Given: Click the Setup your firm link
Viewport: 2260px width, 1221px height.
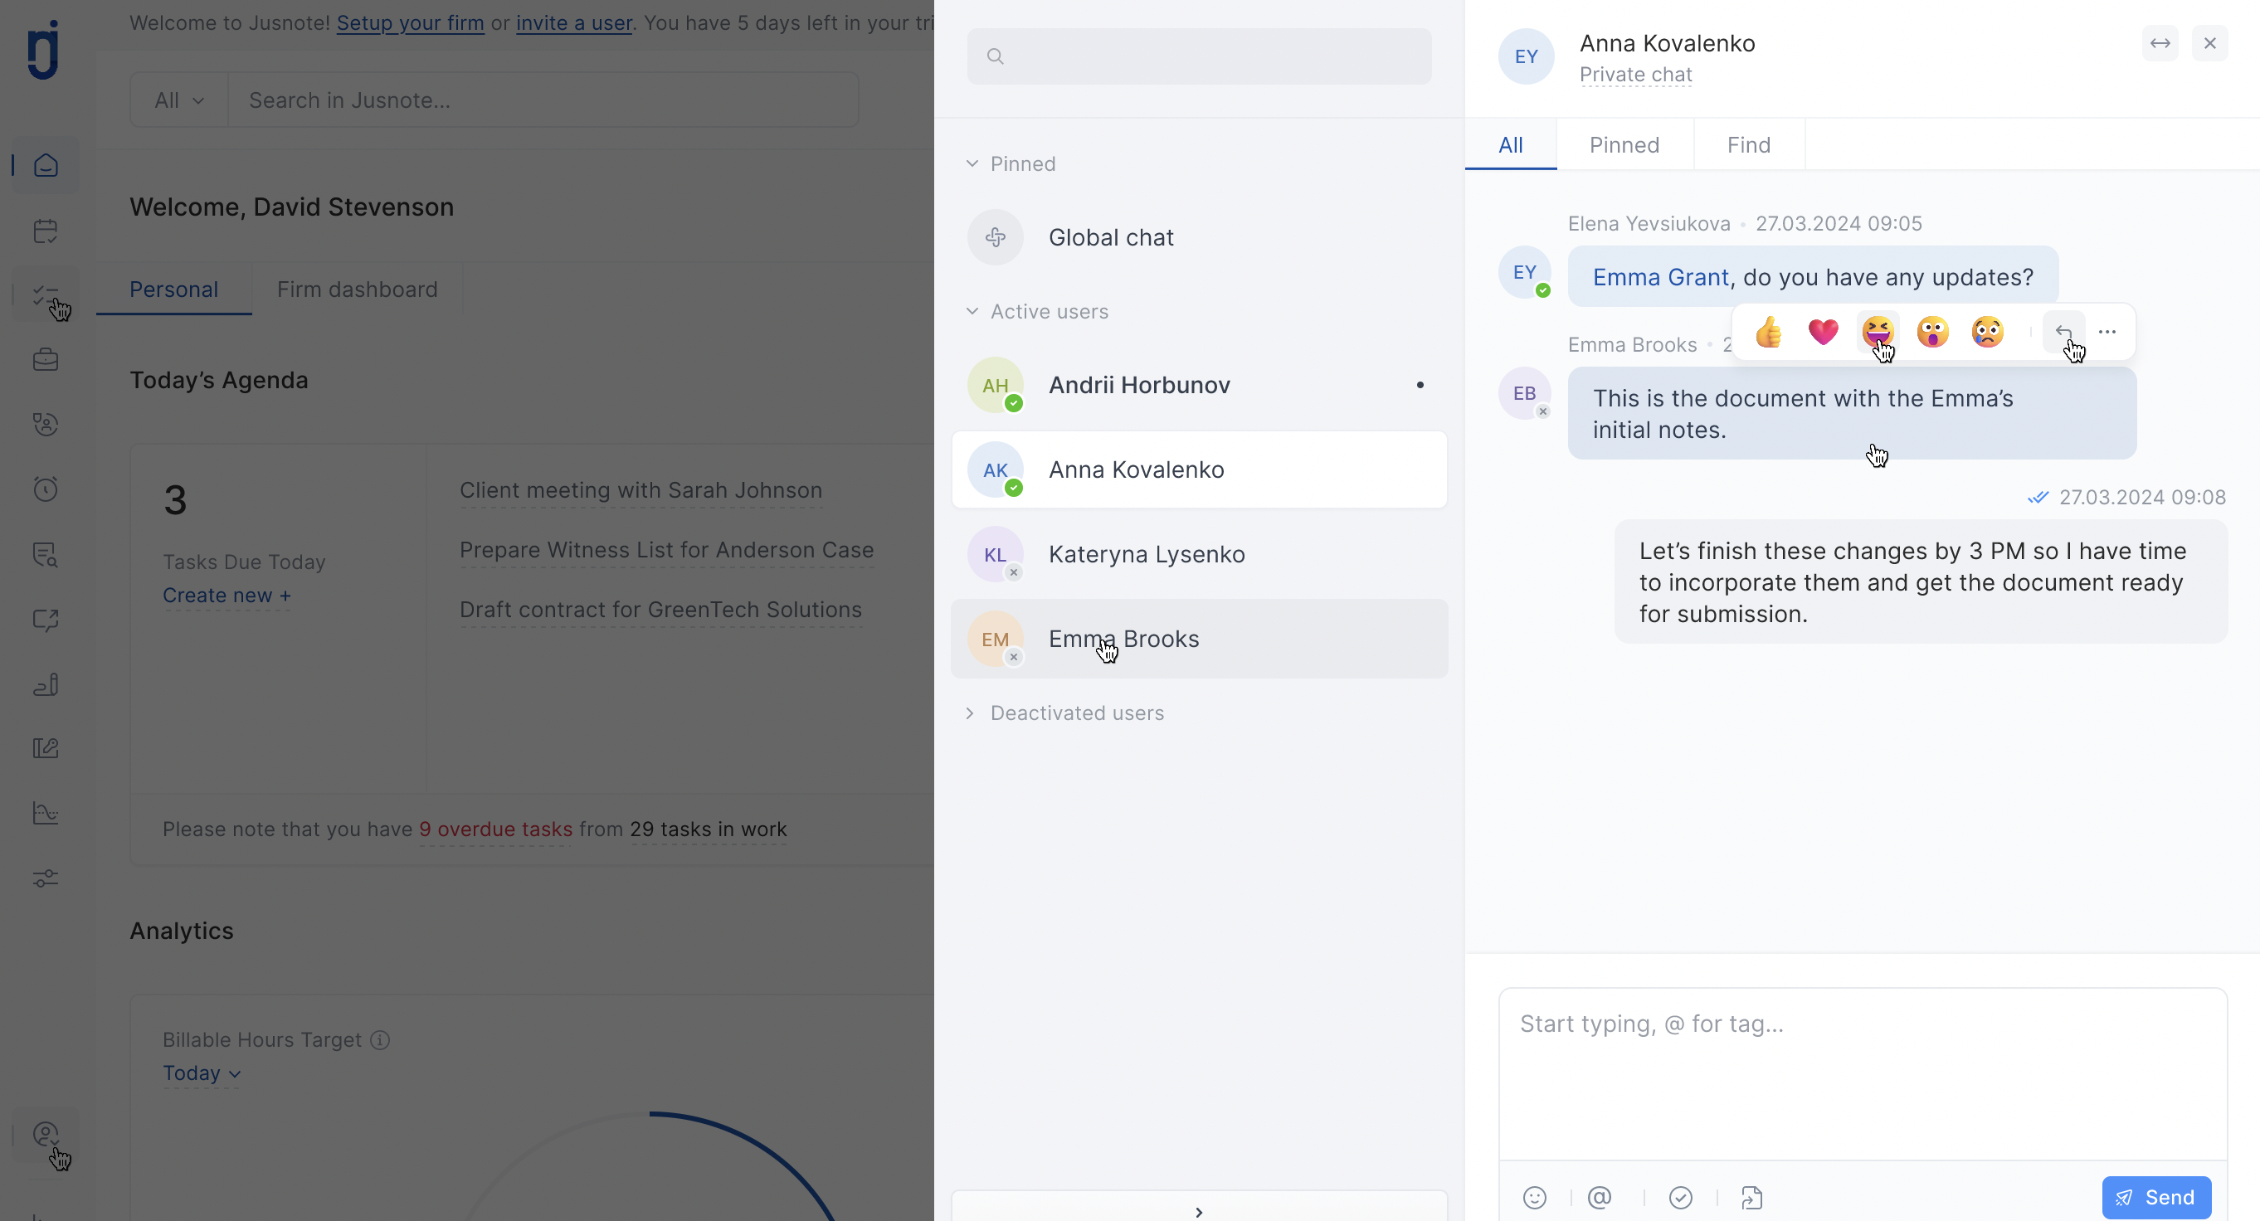Looking at the screenshot, I should (410, 22).
